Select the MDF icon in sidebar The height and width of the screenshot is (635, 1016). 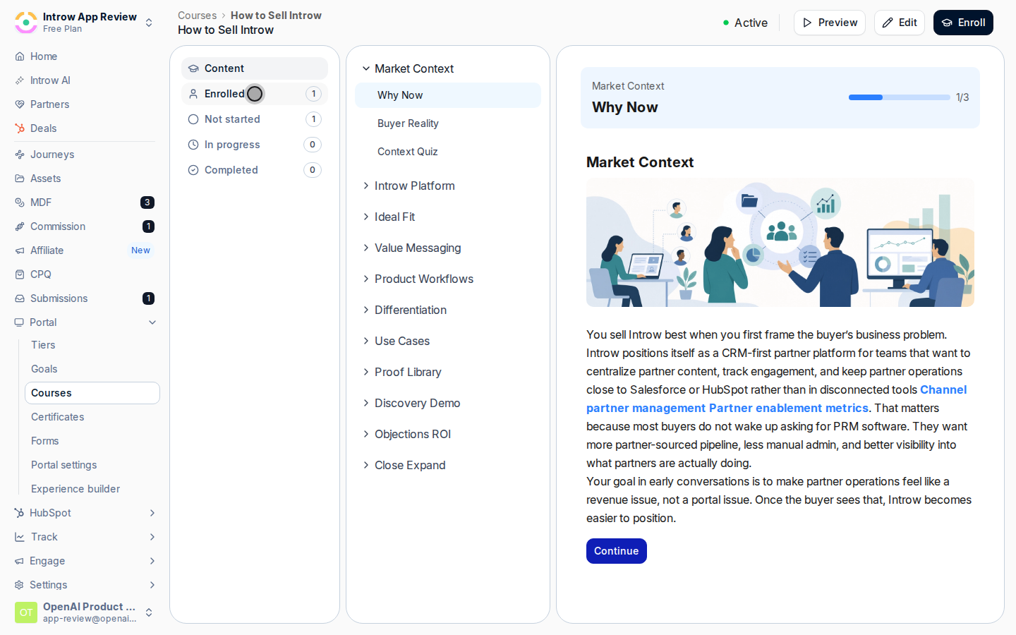pyautogui.click(x=20, y=202)
